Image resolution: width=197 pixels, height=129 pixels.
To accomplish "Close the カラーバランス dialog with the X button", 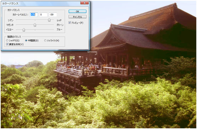I will (85, 3).
